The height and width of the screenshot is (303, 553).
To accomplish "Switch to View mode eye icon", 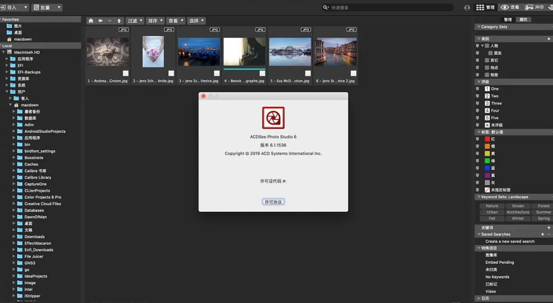I will pyautogui.click(x=505, y=7).
